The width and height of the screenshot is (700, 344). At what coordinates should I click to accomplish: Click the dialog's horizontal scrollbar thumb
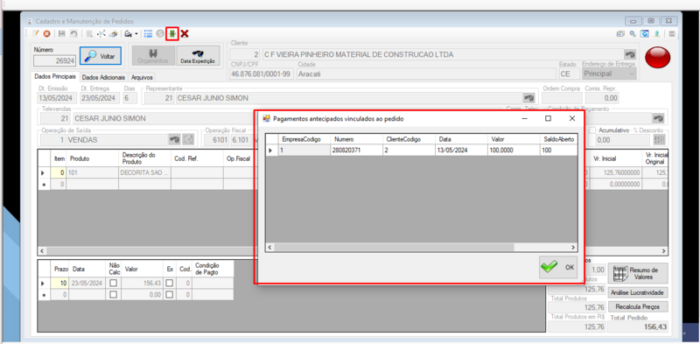395,248
